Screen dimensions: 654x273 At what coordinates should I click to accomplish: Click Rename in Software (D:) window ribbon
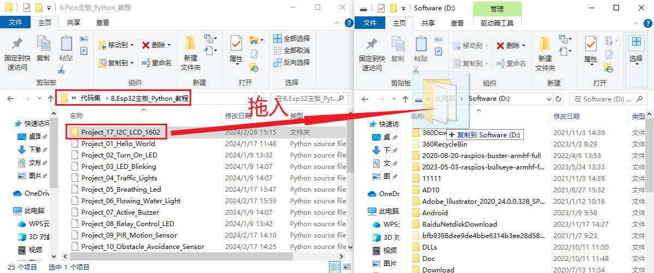tap(511, 63)
